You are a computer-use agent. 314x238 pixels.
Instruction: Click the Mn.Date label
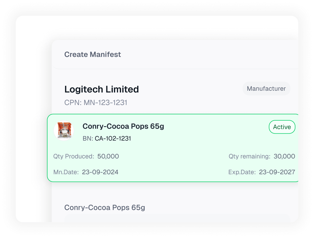[66, 172]
